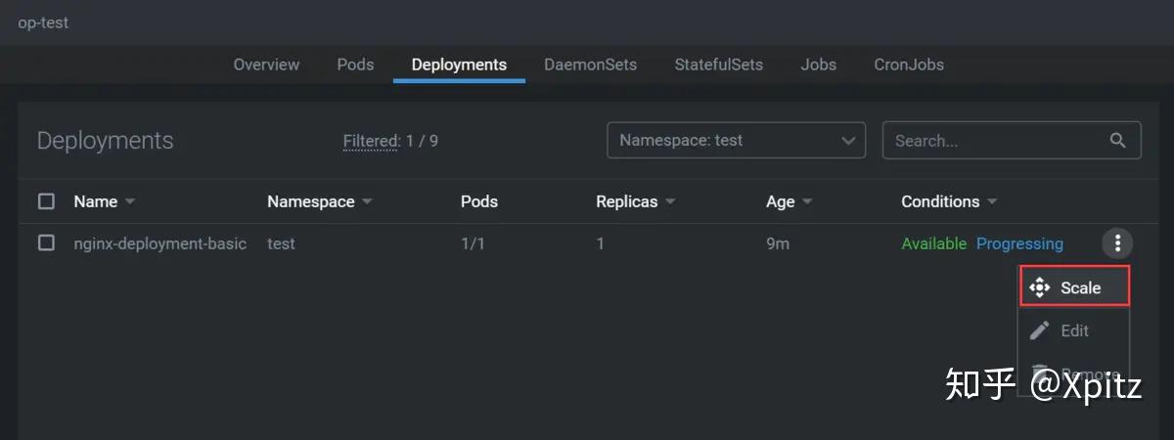Click the Search input field
The image size is (1174, 440).
[x=1012, y=141]
